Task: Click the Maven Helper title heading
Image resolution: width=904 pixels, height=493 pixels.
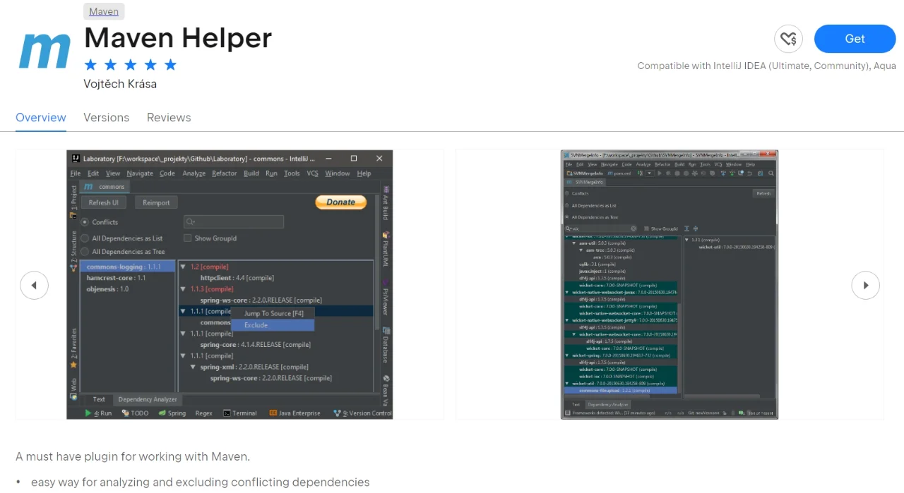Action: 178,38
